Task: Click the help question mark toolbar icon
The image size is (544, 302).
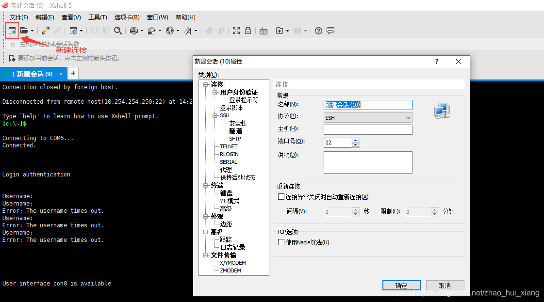Action: [318, 31]
